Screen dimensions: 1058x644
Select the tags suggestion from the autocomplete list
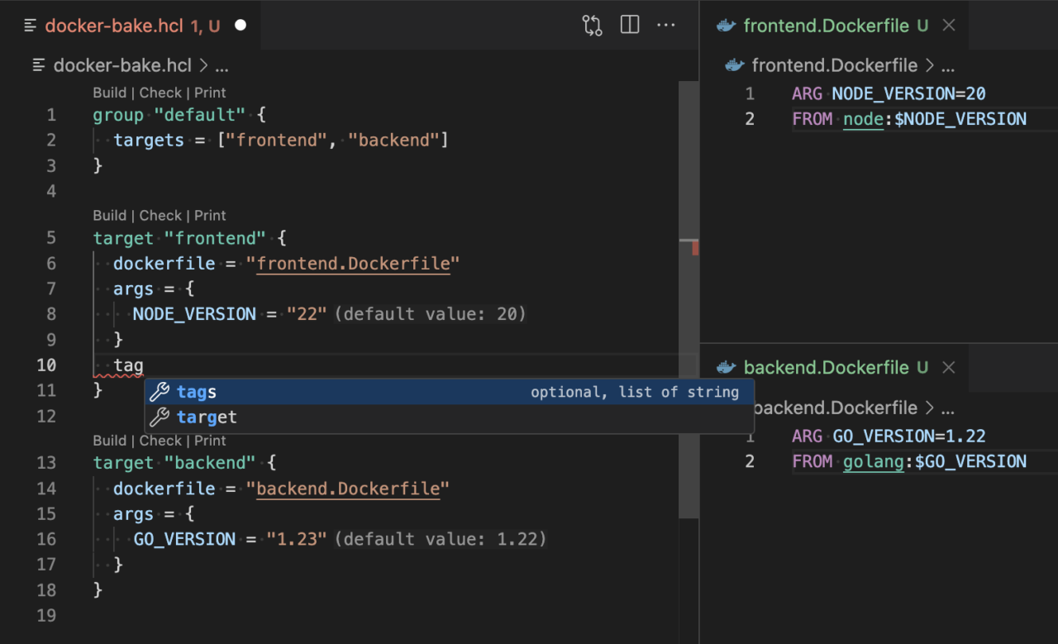(196, 391)
